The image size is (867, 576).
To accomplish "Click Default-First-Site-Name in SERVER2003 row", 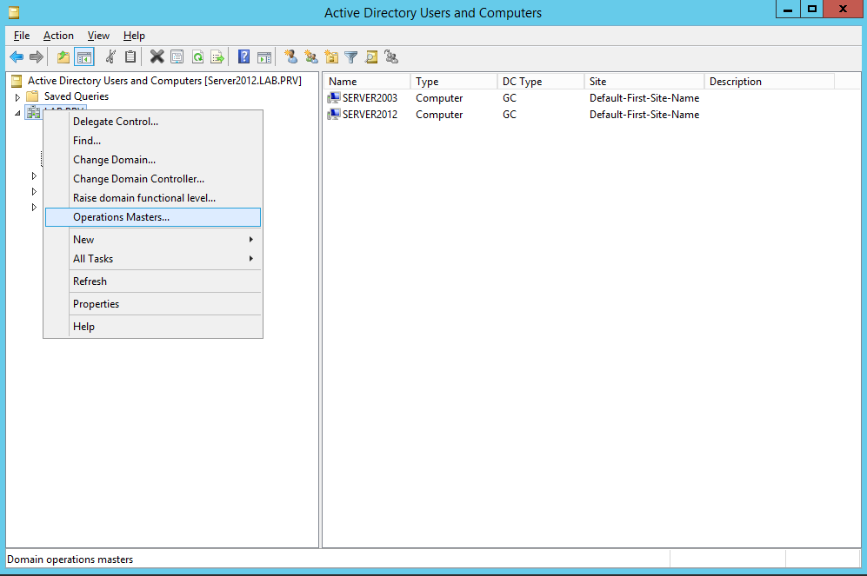I will [644, 98].
